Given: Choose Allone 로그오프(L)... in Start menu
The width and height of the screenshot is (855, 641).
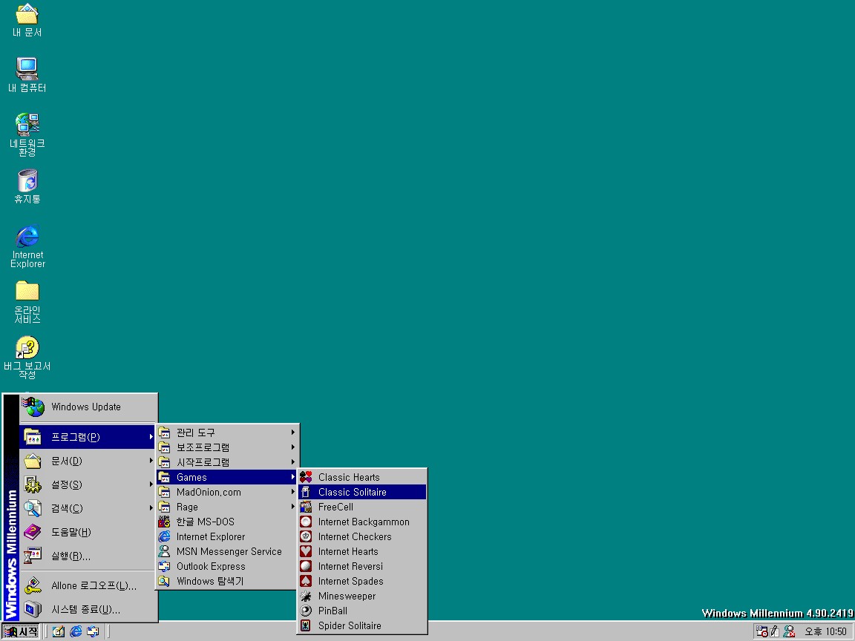Looking at the screenshot, I should [88, 585].
